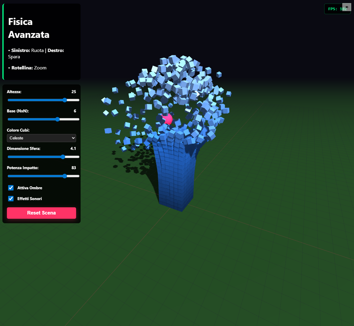Click the eye icon in top-right corner
354x326 pixels.
pyautogui.click(x=346, y=7)
